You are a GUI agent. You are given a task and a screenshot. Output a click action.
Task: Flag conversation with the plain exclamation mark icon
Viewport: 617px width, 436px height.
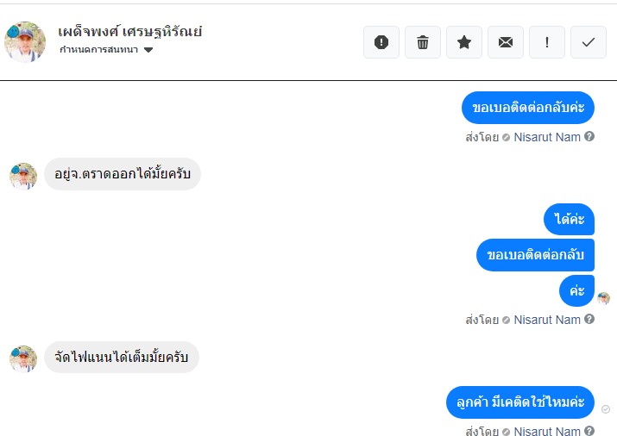coord(547,42)
